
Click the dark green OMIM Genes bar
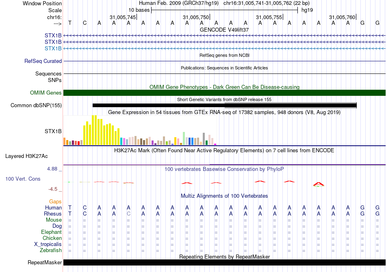[x=224, y=93]
